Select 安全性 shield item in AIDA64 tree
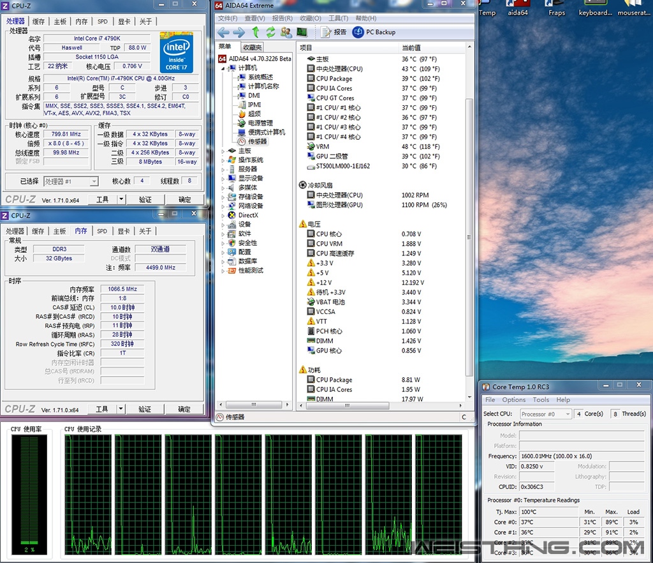Screen dimensions: 653x563 pos(243,243)
